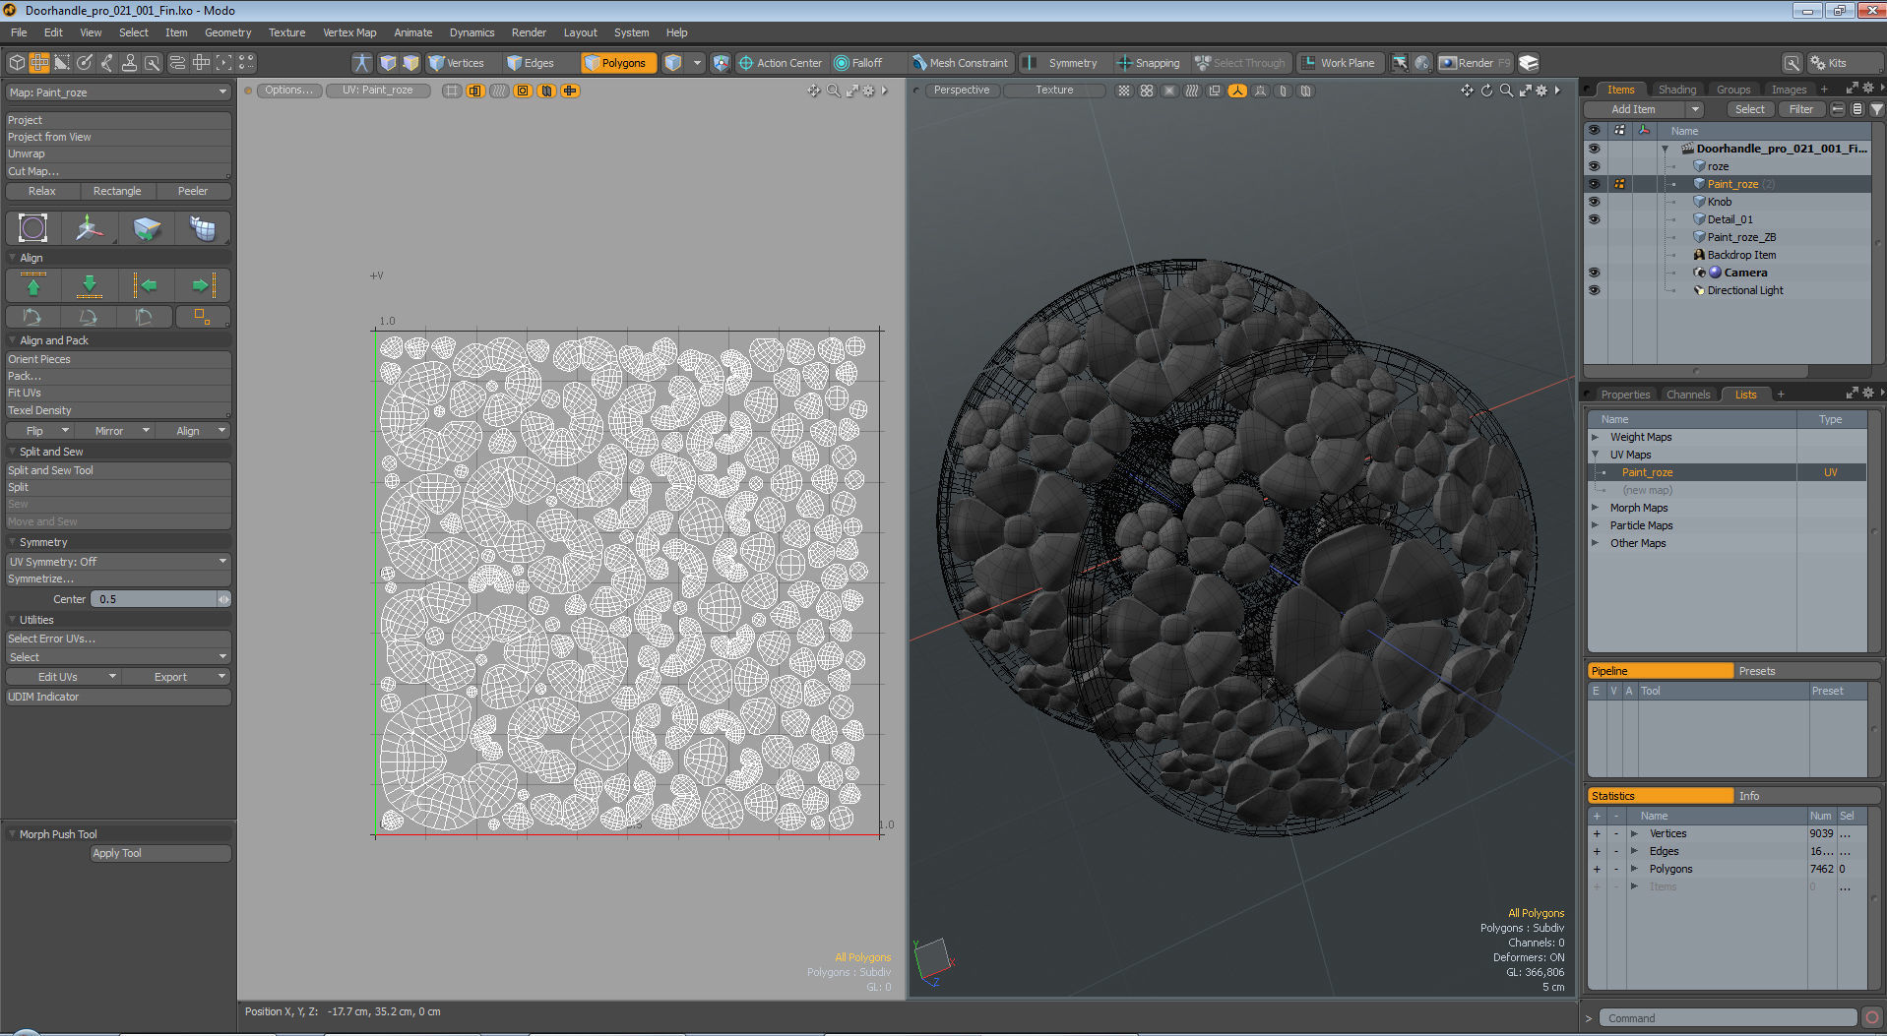This screenshot has width=1887, height=1036.
Task: Click the gear settings icon in 3D viewport
Action: 1541,91
